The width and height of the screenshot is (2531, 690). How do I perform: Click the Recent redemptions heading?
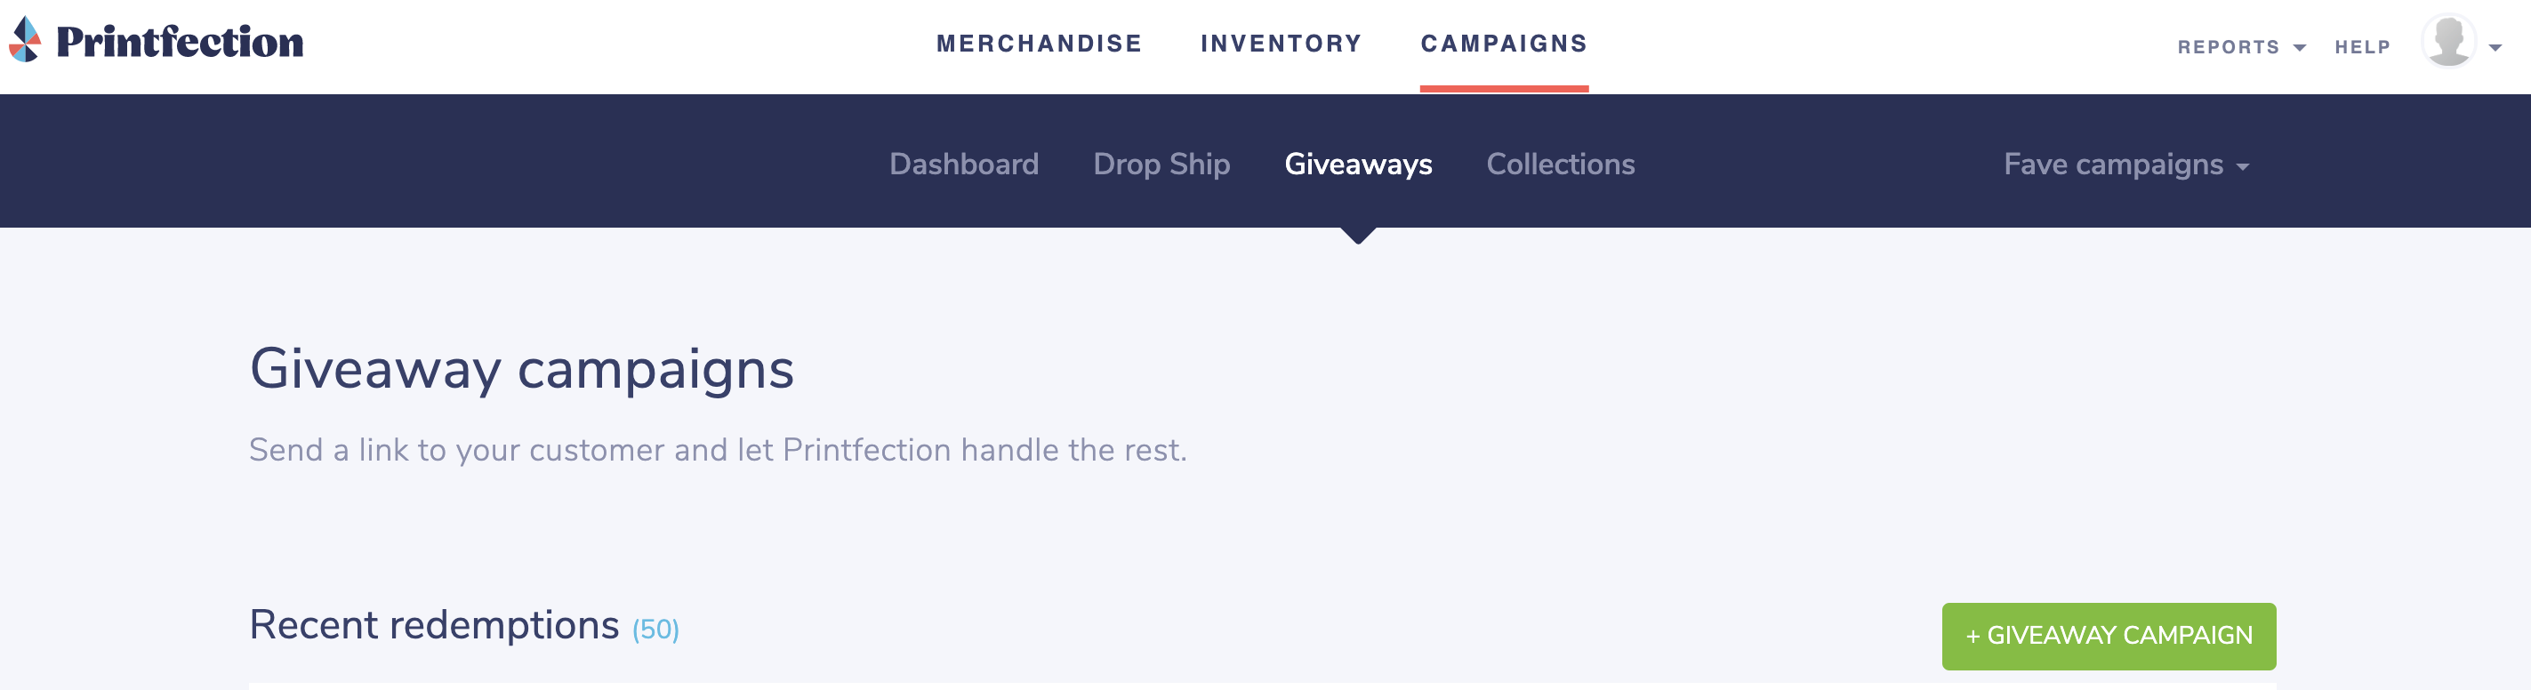[x=433, y=626]
